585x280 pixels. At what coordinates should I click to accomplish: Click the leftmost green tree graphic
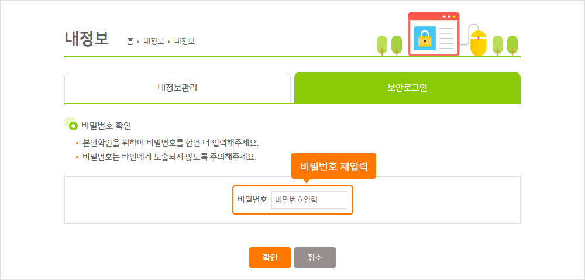381,46
